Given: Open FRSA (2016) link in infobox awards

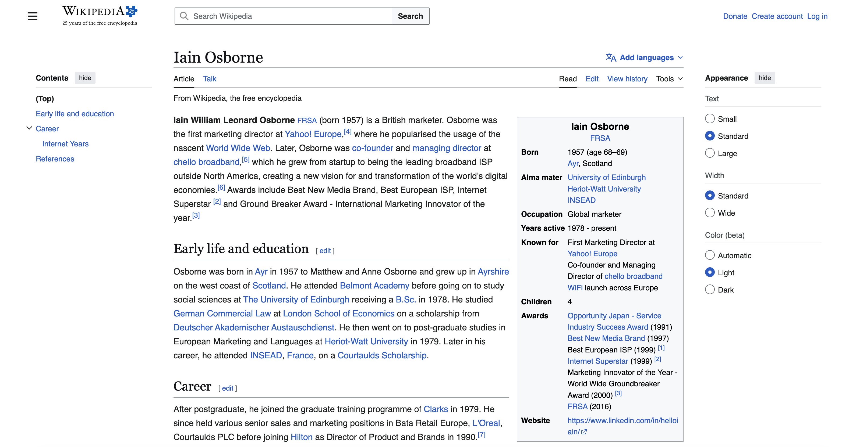Looking at the screenshot, I should coord(577,406).
